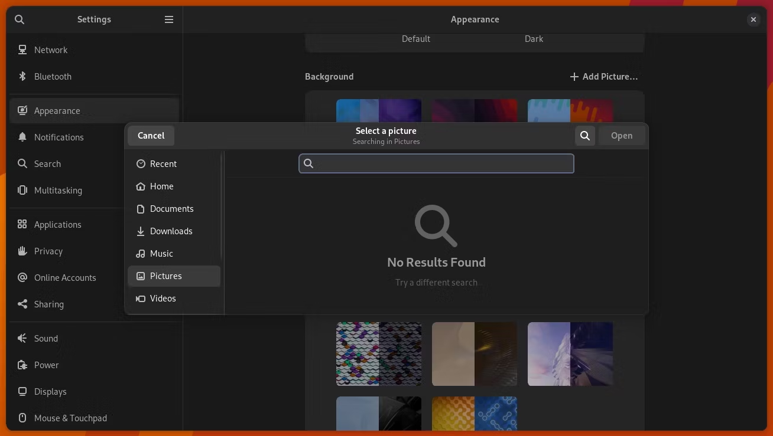The width and height of the screenshot is (773, 436).
Task: Go to Home folder in file dialog
Action: (x=174, y=186)
